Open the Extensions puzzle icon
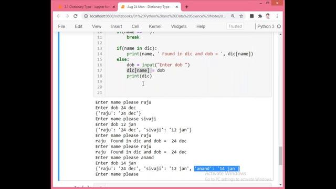Screen dimensions: 336x189 point(260,16)
